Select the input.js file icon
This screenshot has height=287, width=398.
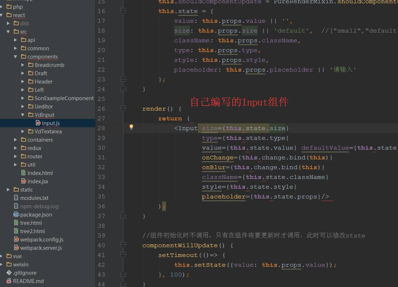tap(38, 123)
